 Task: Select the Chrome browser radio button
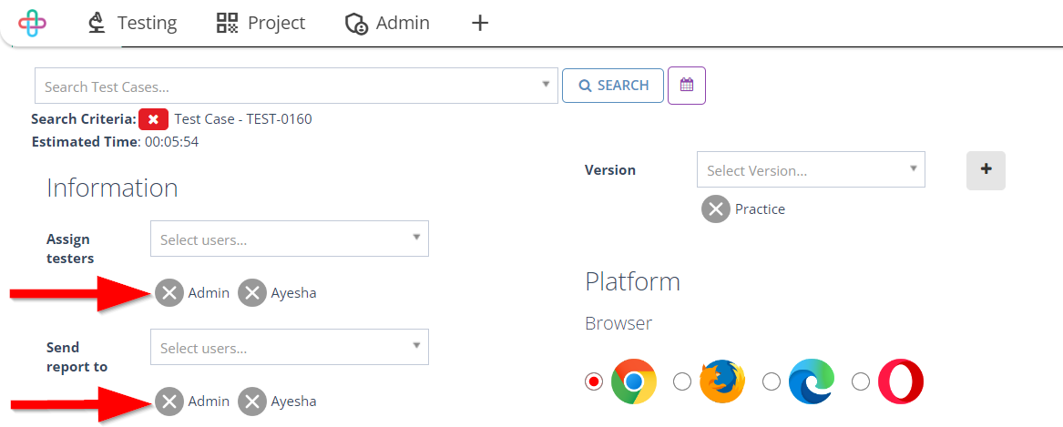[x=594, y=381]
